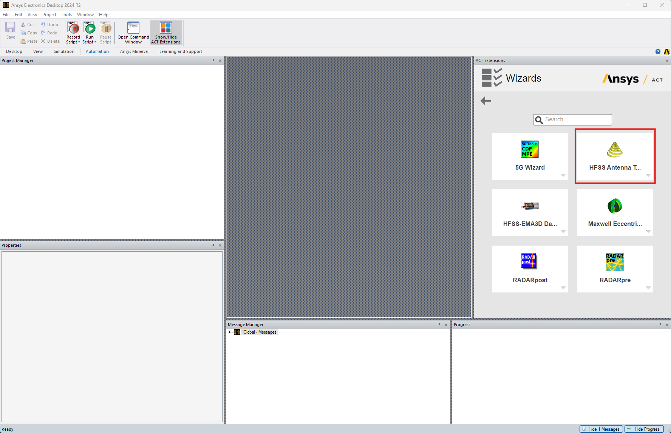This screenshot has height=433, width=671.
Task: Close the Project Manager panel
Action: (220, 60)
